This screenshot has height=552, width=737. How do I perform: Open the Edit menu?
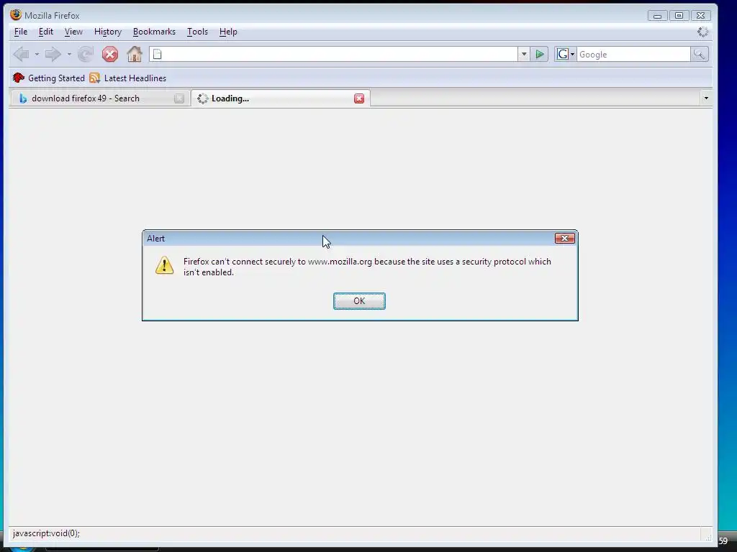pyautogui.click(x=45, y=32)
